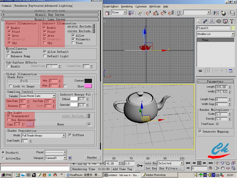Click the Align tool icon
Screen dimensions: 237x178
(x=224, y=13)
